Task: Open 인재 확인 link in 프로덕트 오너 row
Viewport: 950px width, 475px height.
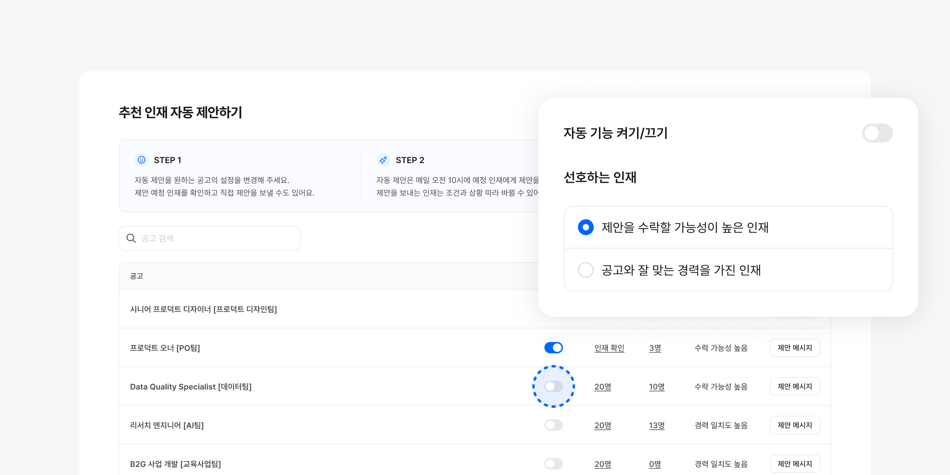Action: pos(609,348)
